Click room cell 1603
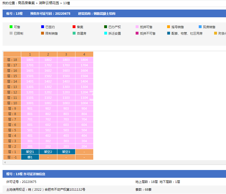This screenshot has height=194, width=226. 66,70
